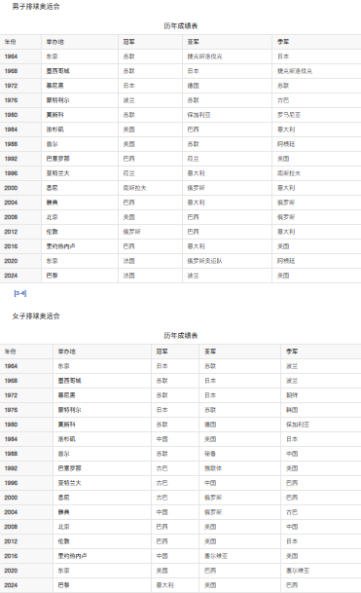This screenshot has width=361, height=593.
Task: Click 塞尔维亚 third place in women's 2020 row
Action: tap(298, 571)
